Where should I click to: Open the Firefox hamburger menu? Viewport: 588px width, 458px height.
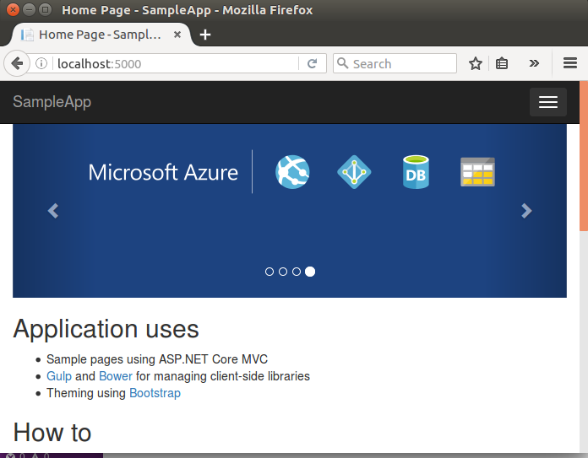tap(570, 64)
